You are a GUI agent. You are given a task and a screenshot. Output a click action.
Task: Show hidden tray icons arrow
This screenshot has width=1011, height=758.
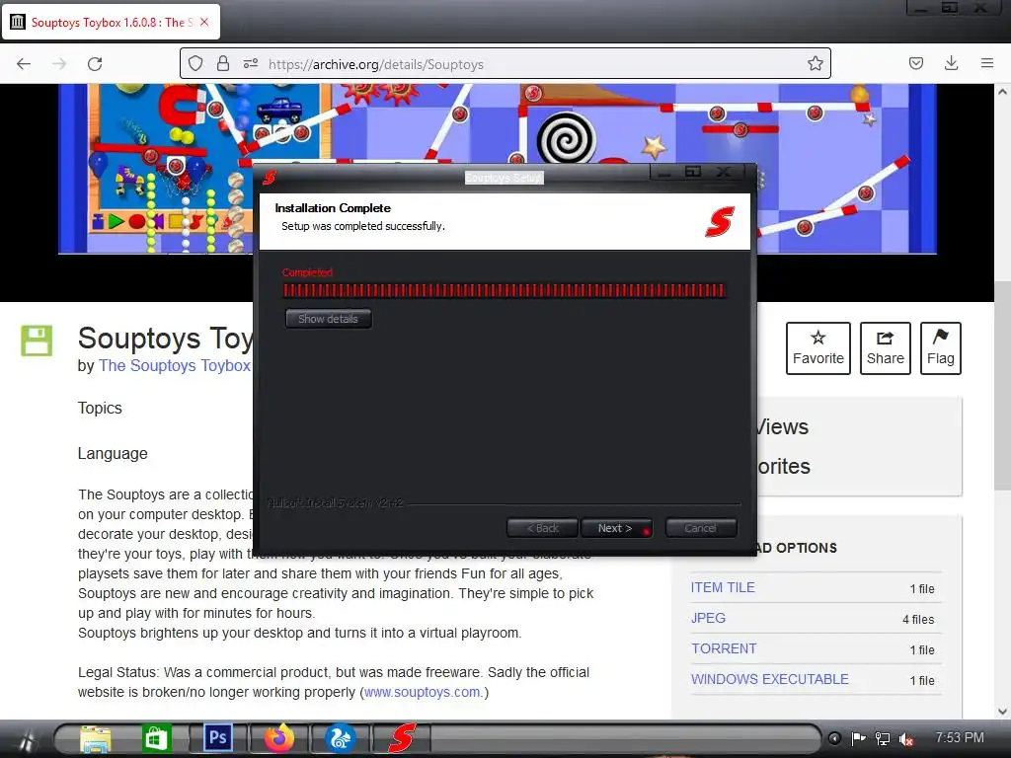pyautogui.click(x=834, y=738)
